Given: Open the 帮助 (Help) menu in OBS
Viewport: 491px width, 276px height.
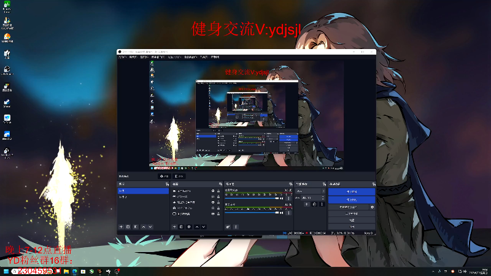Looking at the screenshot, I should pos(215,57).
